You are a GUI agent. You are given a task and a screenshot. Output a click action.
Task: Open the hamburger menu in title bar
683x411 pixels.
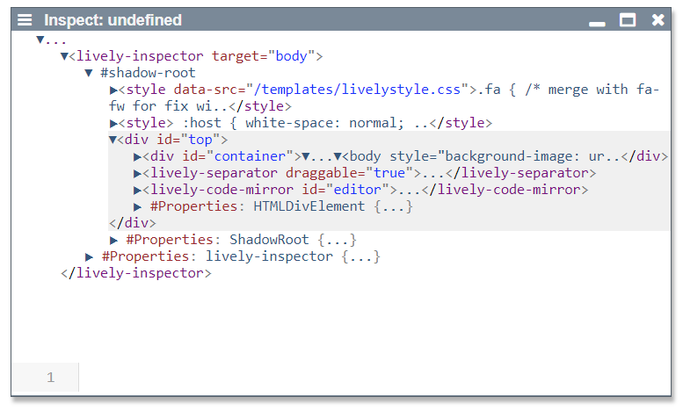pos(25,19)
